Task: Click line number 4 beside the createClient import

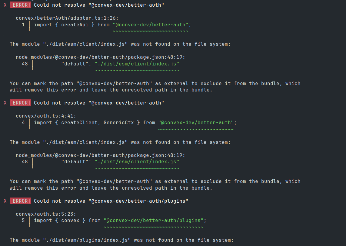Action: tap(23, 123)
